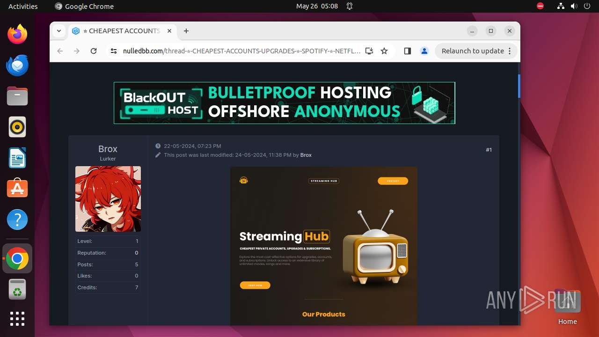This screenshot has height=337, width=599.
Task: Open Brox username profile link
Action: pyautogui.click(x=108, y=149)
